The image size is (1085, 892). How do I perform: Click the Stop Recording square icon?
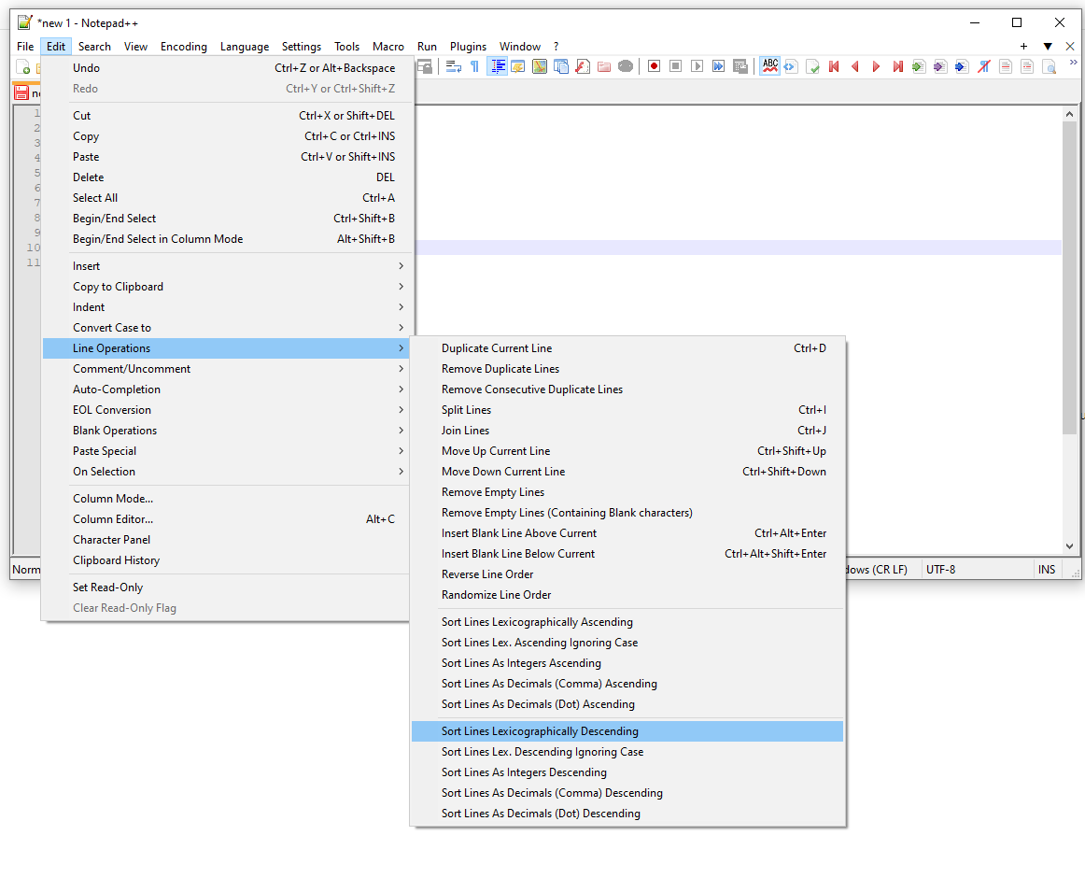tap(676, 66)
